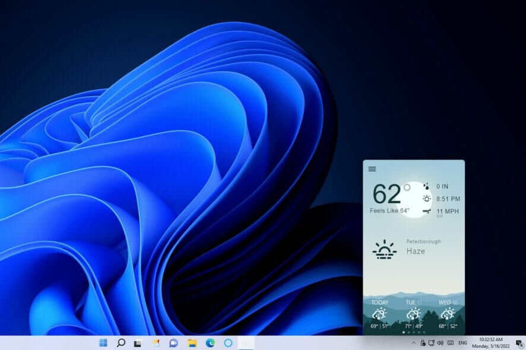The height and width of the screenshot is (350, 526).
Task: Click the volume icon in the system tray
Action: [x=441, y=343]
